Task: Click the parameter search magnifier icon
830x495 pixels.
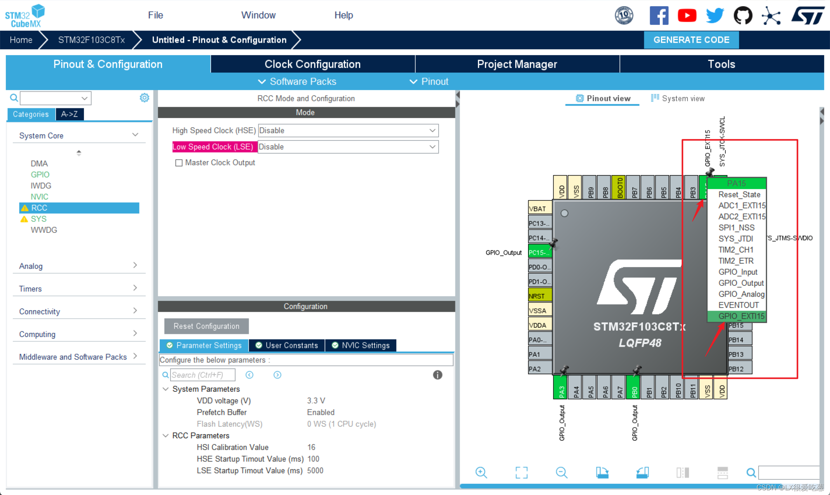Action: click(x=166, y=375)
